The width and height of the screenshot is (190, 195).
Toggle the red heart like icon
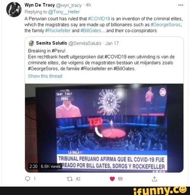[x=112, y=179]
